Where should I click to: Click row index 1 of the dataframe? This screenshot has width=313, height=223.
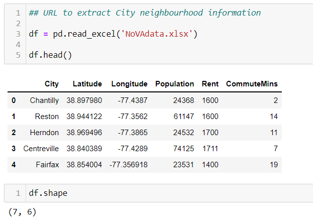(14, 117)
